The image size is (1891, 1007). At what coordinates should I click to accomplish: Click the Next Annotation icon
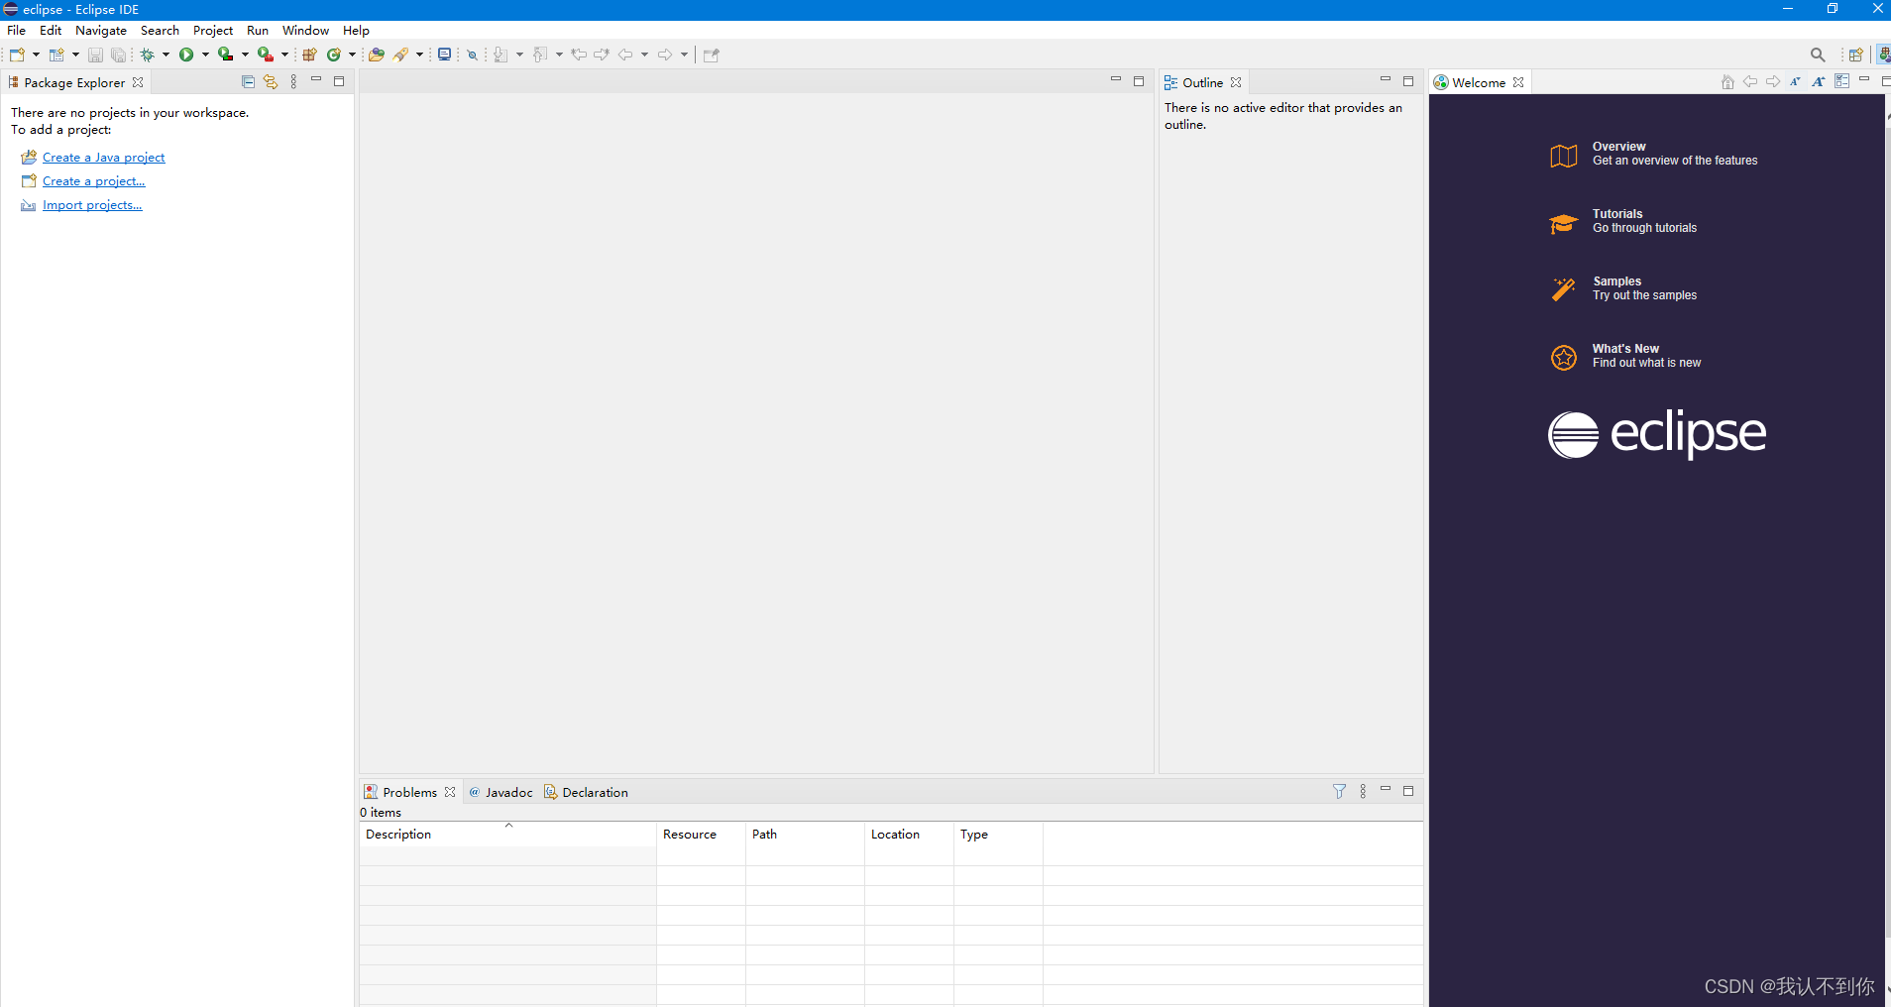pyautogui.click(x=501, y=55)
